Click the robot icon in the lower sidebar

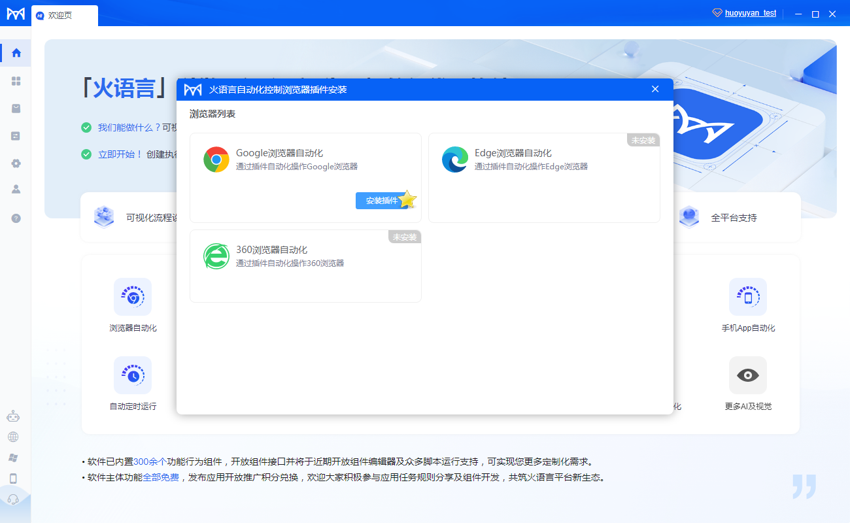pos(13,416)
